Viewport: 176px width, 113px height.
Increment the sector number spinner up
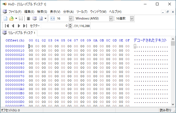pyautogui.click(x=70, y=25)
